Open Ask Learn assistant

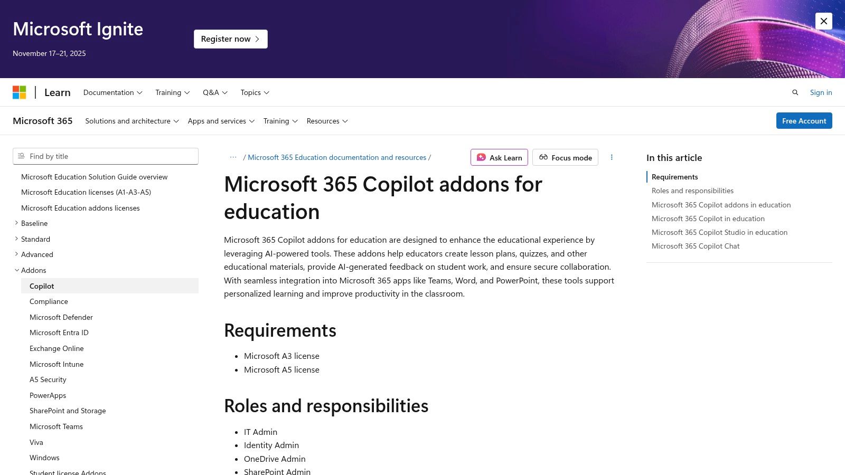coord(499,157)
